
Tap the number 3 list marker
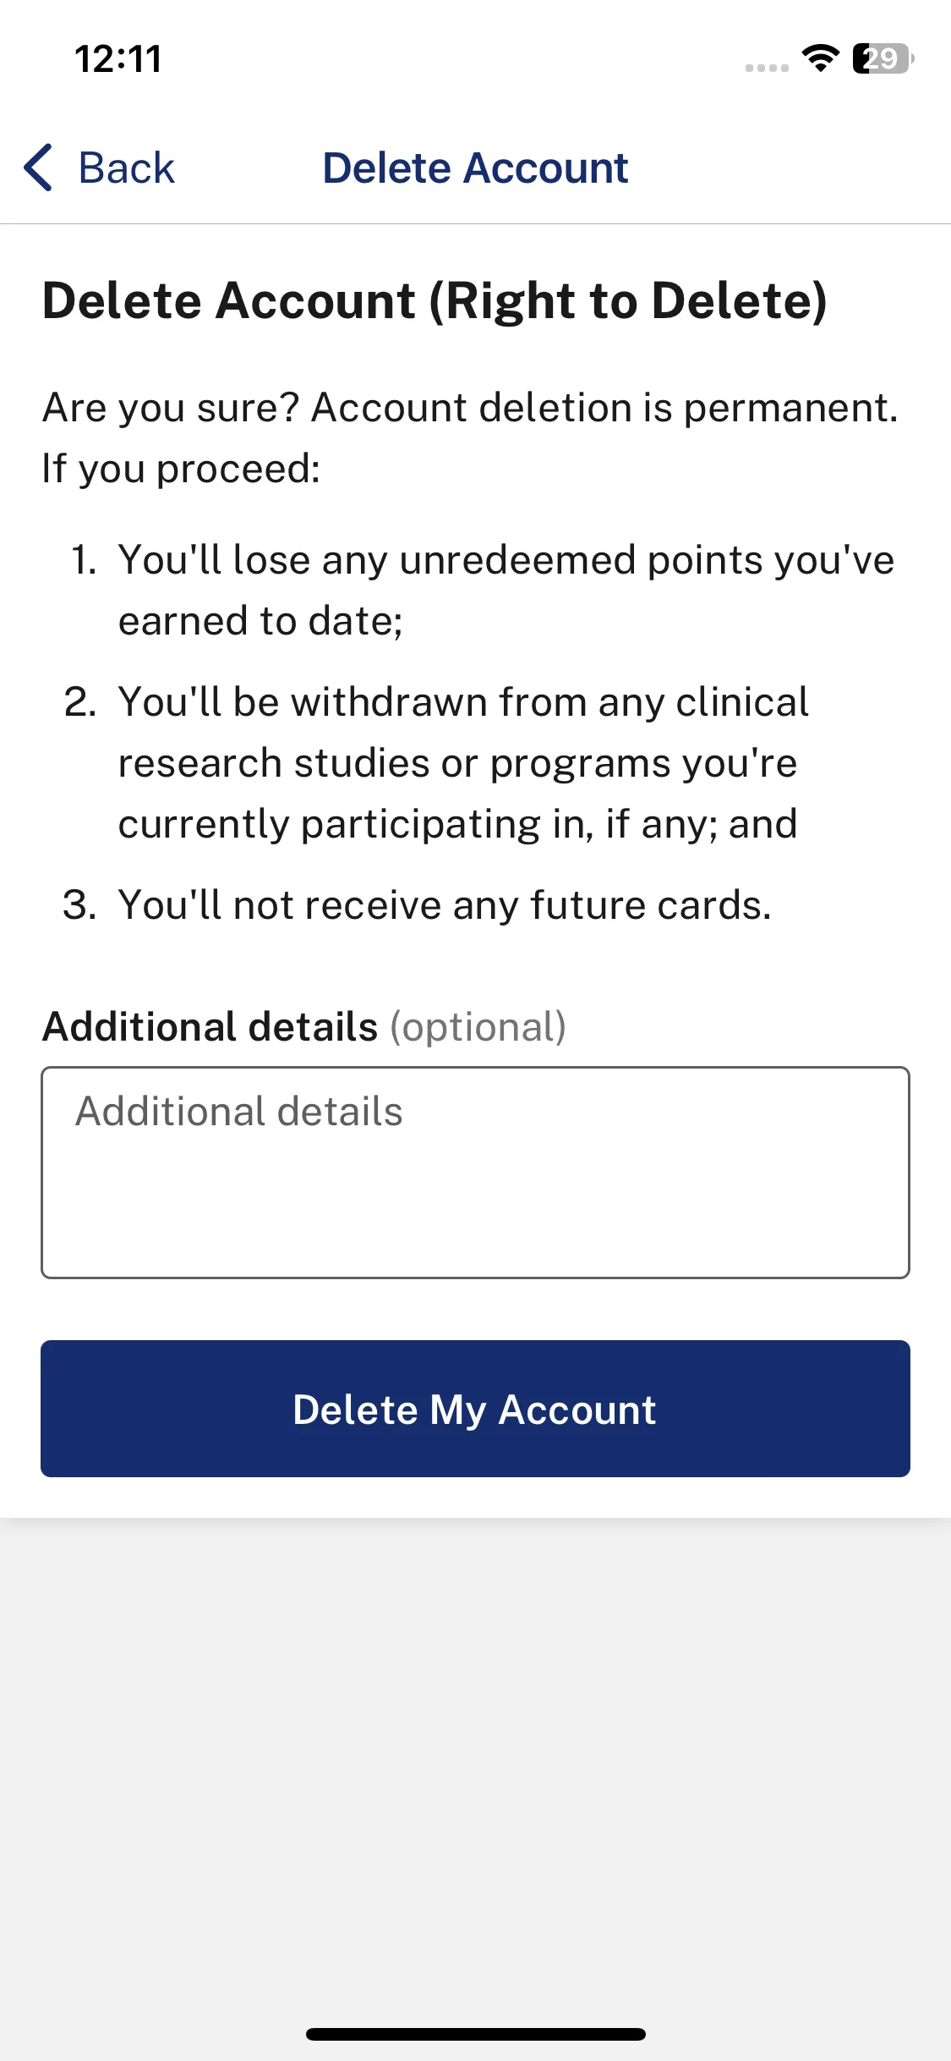point(80,904)
